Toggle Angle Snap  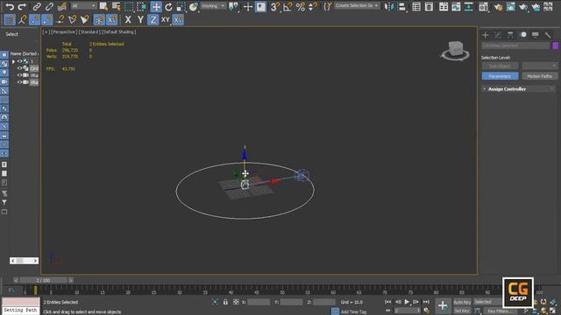pos(288,6)
